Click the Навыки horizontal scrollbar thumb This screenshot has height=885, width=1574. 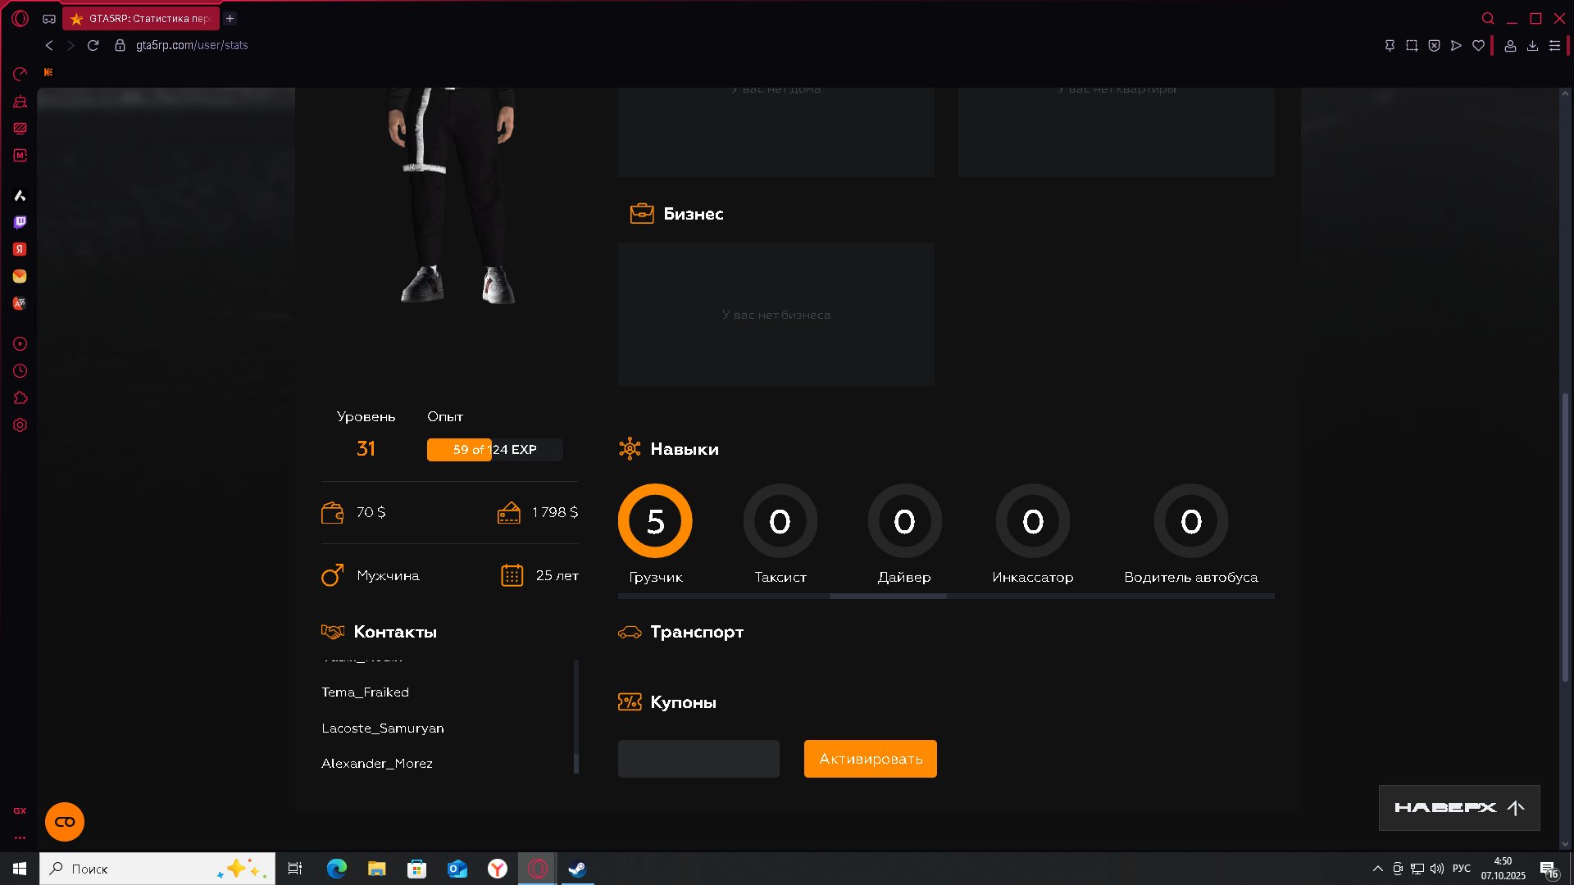click(888, 597)
